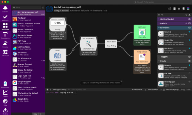Collapse the Favourites section
This screenshot has height=115, width=192.
pyautogui.click(x=159, y=28)
